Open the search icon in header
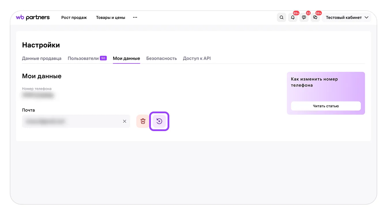This screenshot has height=215, width=387. [x=282, y=18]
